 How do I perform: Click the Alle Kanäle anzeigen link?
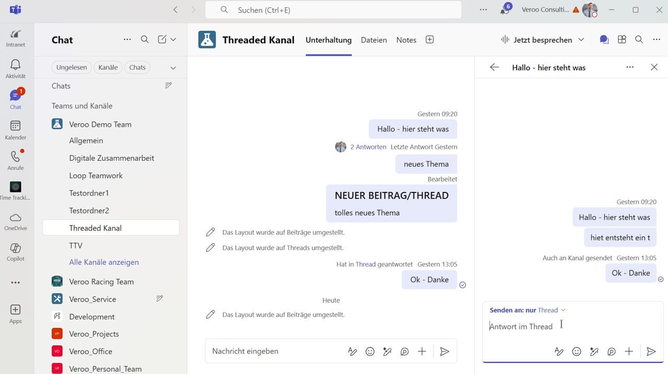(104, 262)
